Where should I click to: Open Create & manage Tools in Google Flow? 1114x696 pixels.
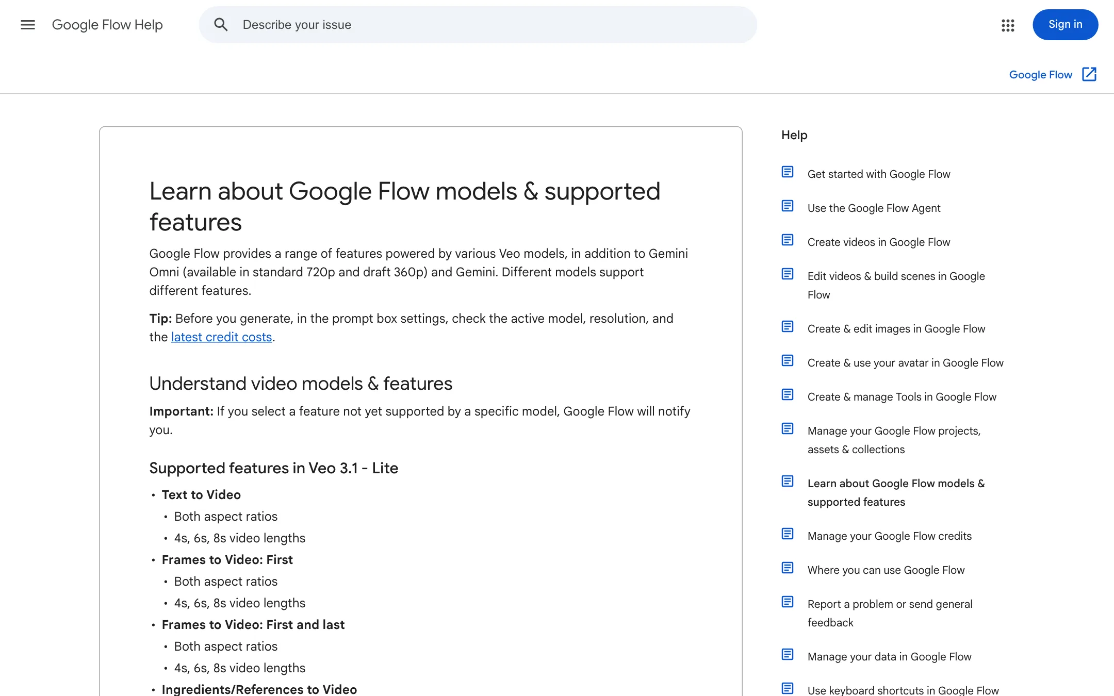902,397
